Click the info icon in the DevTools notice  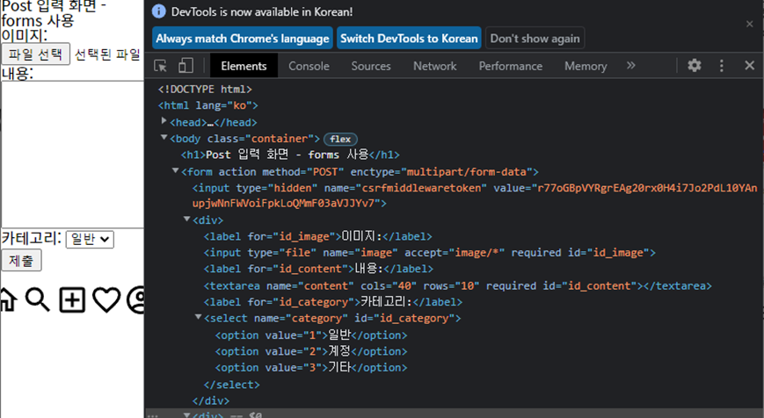coord(159,11)
